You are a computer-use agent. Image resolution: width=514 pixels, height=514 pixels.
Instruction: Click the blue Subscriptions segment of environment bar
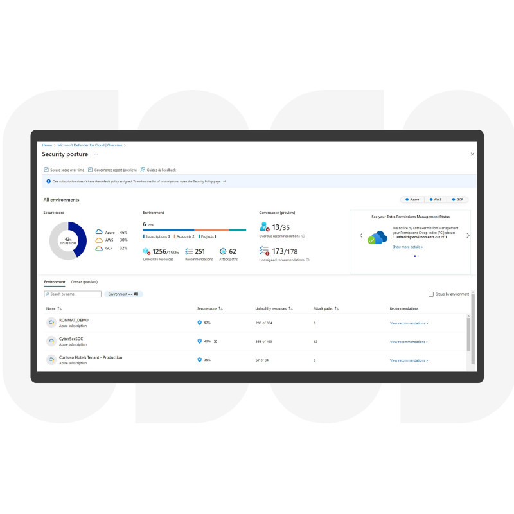coord(168,230)
